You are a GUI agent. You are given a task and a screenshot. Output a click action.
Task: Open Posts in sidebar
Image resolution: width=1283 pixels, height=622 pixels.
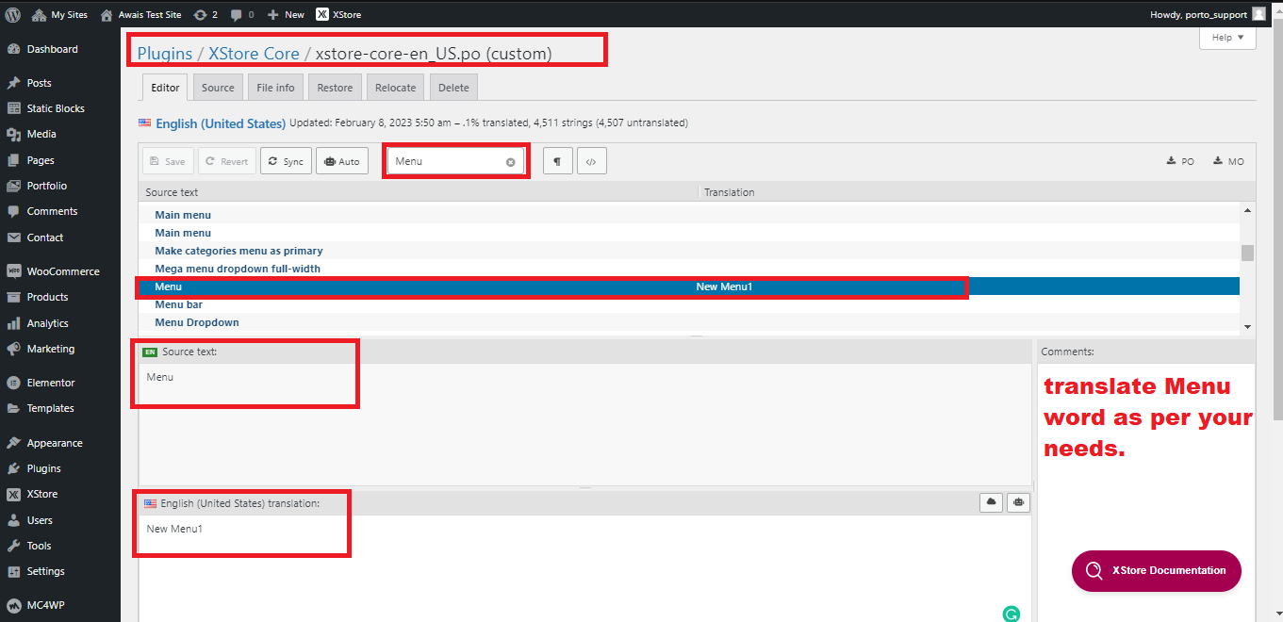(39, 83)
